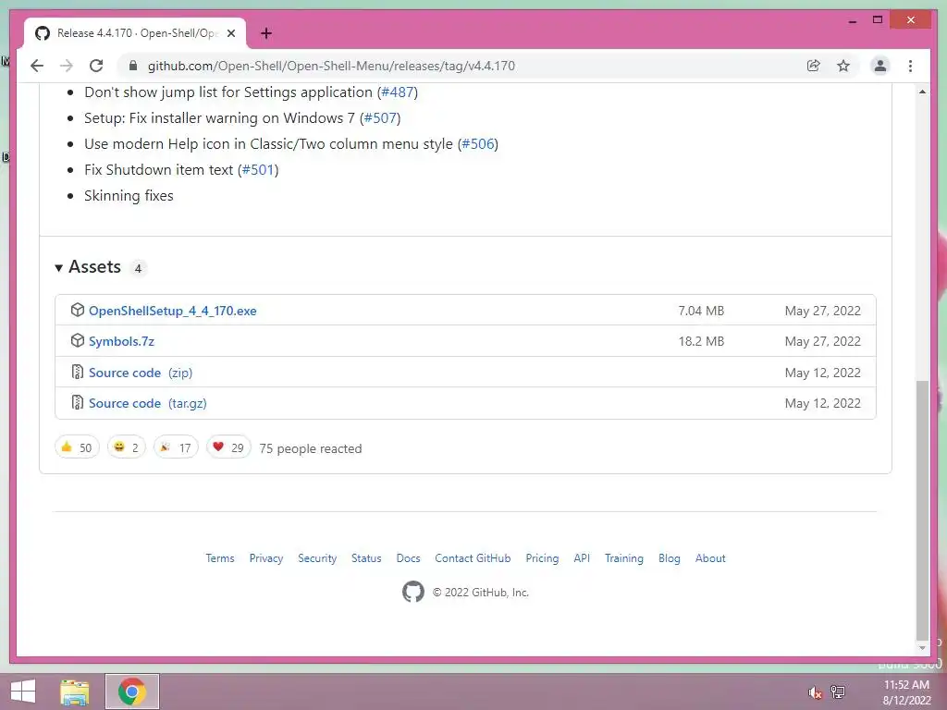Close the Release 4.4.170 tab
Screen dimensions: 947x710
click(231, 33)
